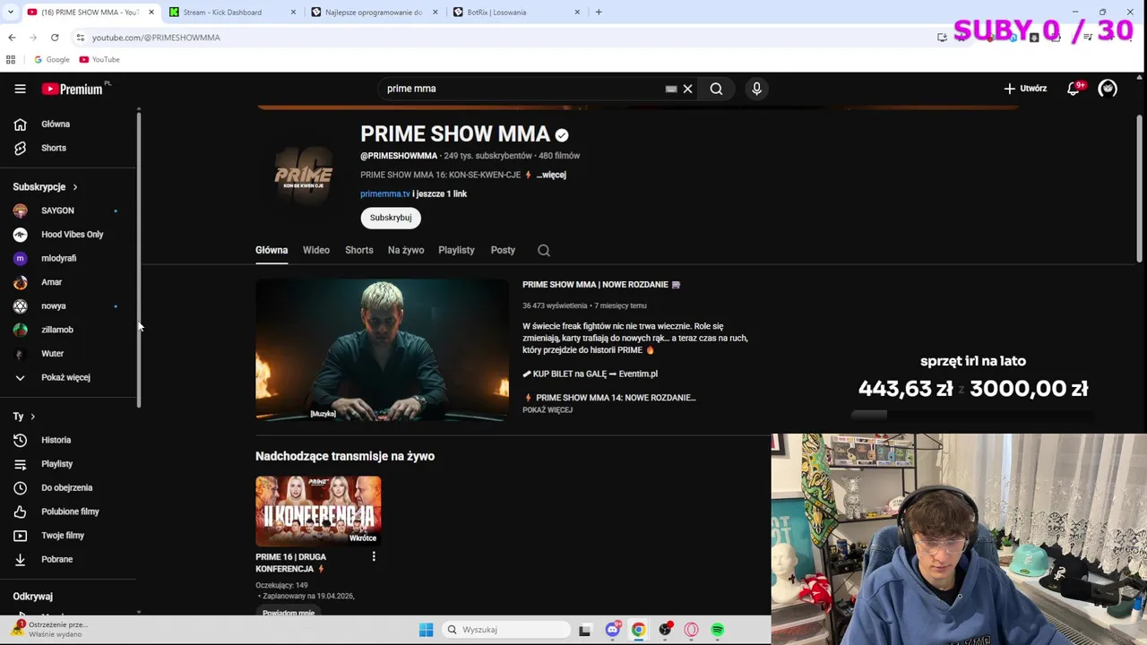Open the account avatar menu
This screenshot has height=645, width=1147.
click(x=1108, y=89)
